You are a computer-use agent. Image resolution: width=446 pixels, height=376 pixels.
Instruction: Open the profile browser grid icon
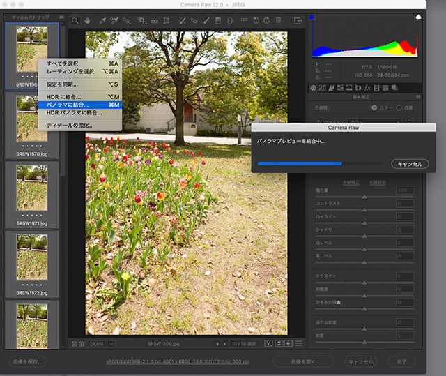tap(409, 121)
